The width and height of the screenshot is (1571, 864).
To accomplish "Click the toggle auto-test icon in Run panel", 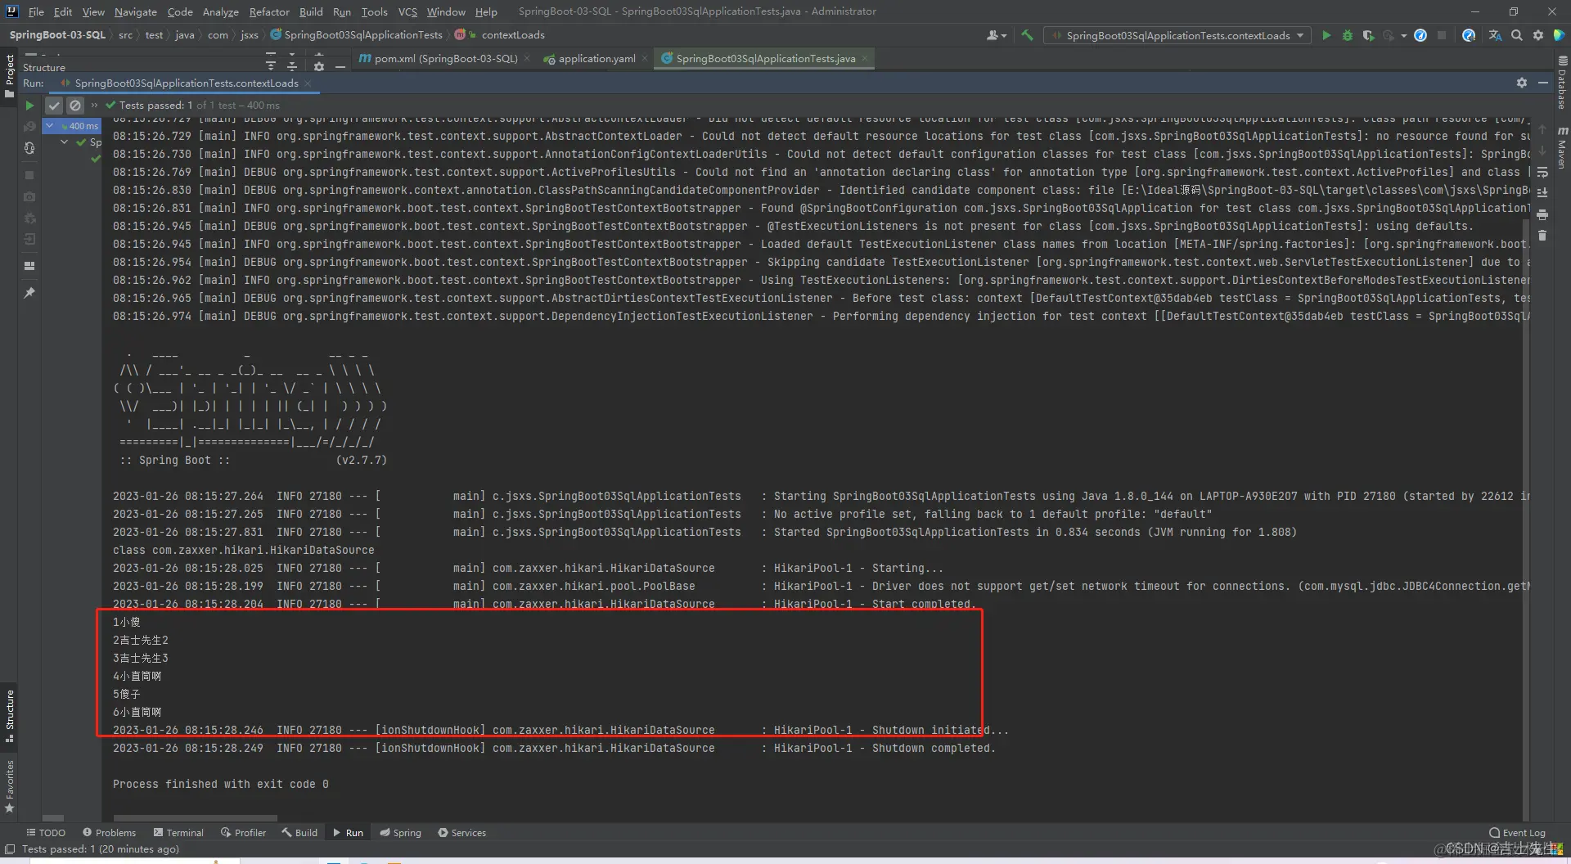I will pos(29,148).
